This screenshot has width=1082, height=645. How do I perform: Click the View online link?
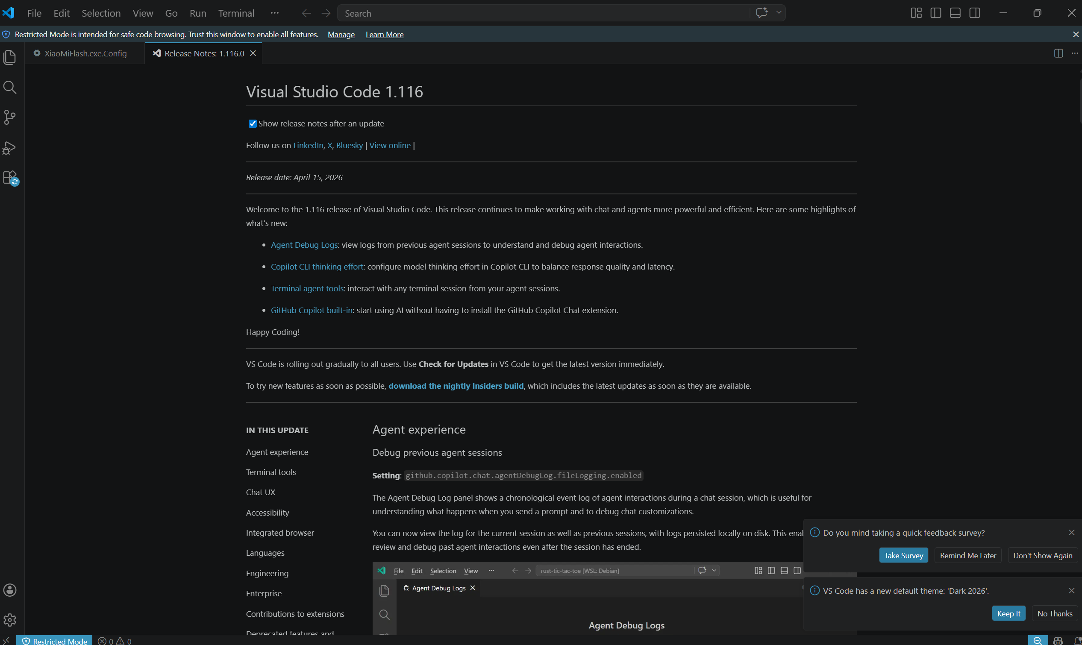pos(389,145)
